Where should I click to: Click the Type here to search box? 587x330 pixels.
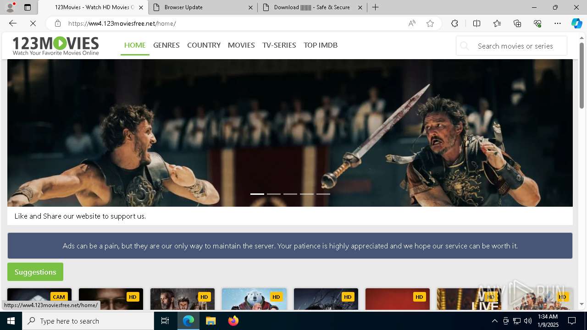pyautogui.click(x=88, y=321)
